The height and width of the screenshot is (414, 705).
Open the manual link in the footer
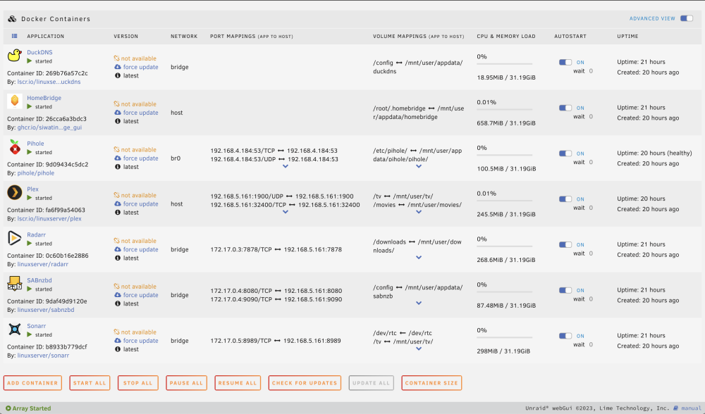pos(691,408)
